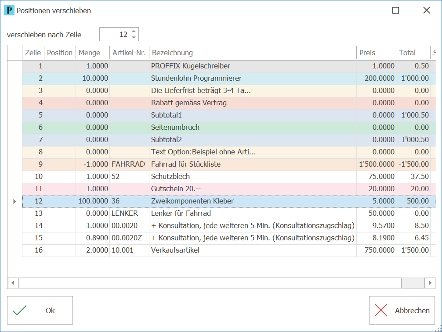442x332 pixels.
Task: Select the 'Seitenumbruch' row
Action: pos(229,128)
